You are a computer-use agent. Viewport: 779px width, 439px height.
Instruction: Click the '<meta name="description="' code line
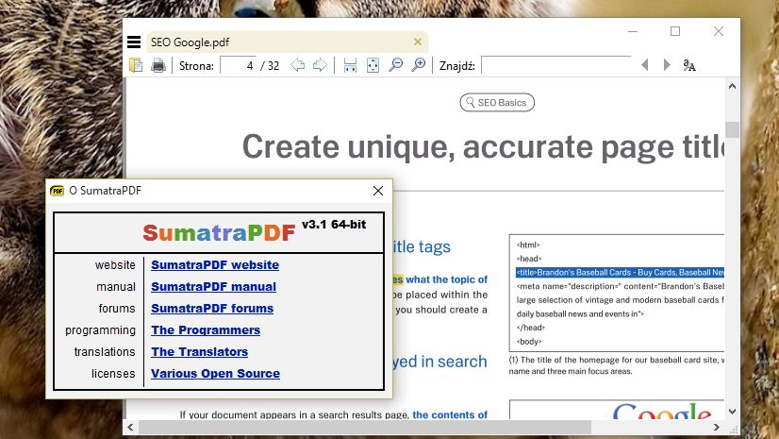620,286
